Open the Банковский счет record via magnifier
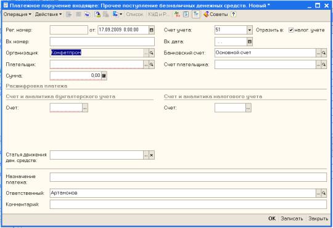The image size is (333, 228). 324,53
